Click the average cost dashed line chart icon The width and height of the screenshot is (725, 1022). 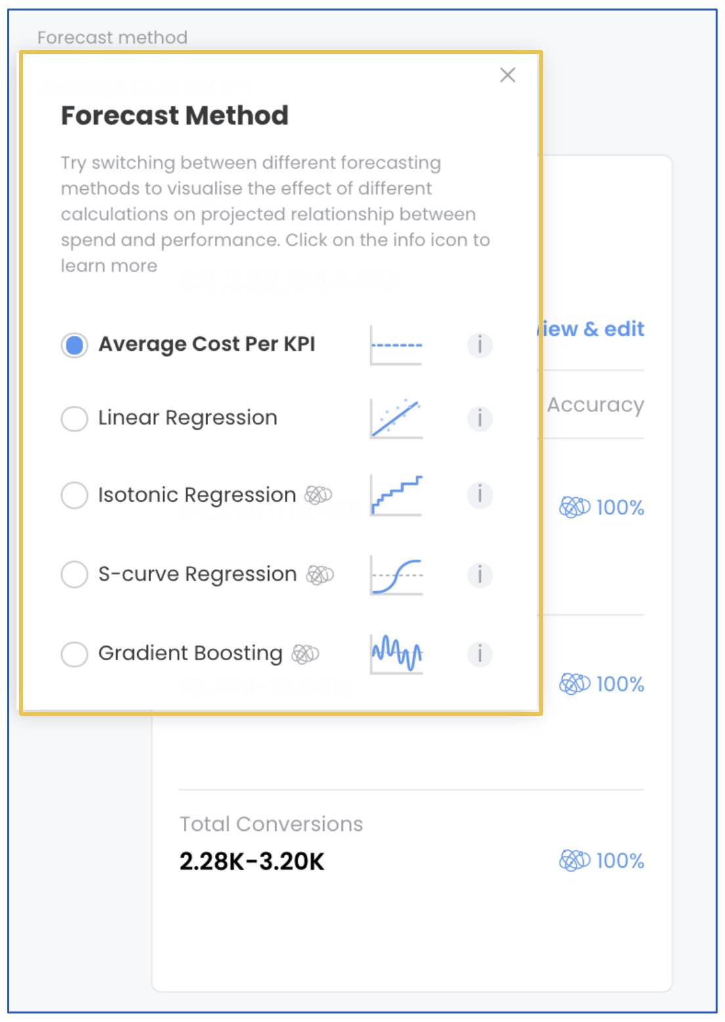pos(397,345)
